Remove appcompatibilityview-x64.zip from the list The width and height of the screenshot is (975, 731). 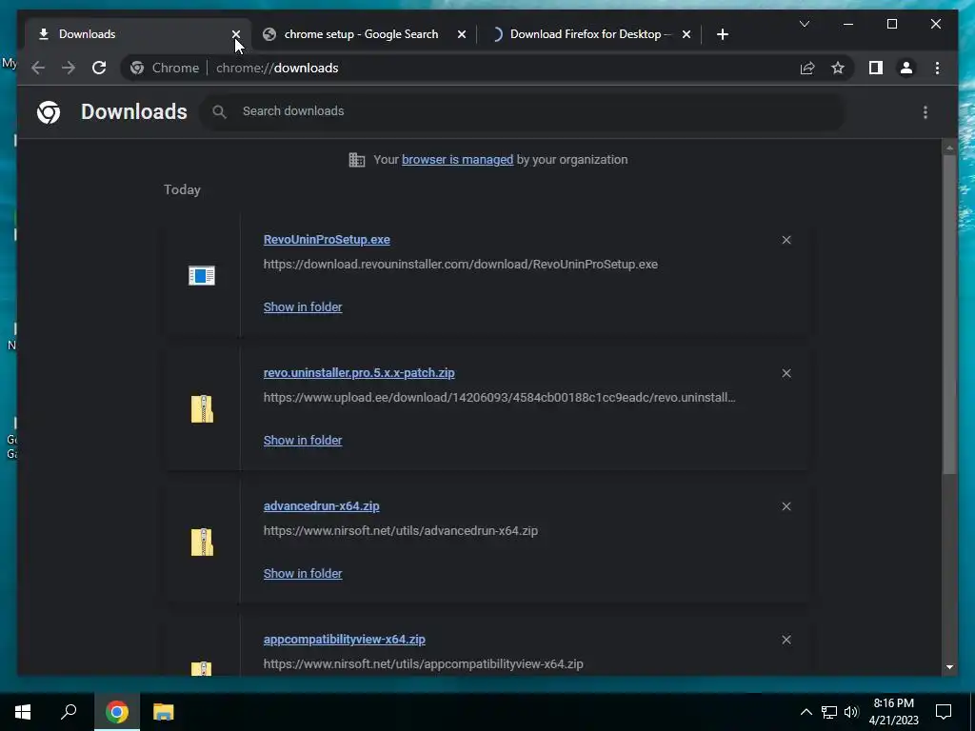(x=786, y=640)
